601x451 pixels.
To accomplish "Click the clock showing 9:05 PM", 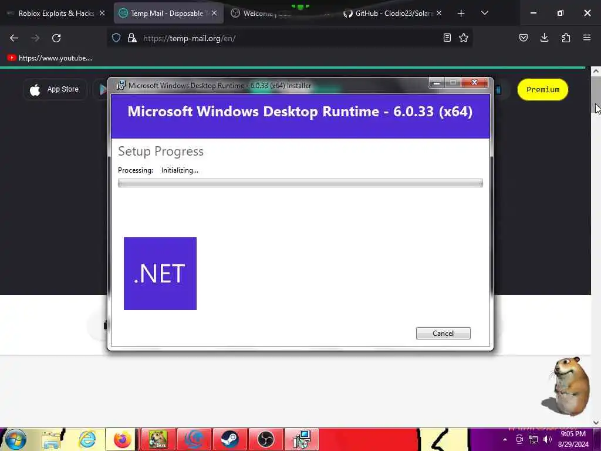I will [573, 434].
